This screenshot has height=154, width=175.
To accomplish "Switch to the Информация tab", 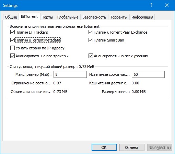I will (142, 17).
